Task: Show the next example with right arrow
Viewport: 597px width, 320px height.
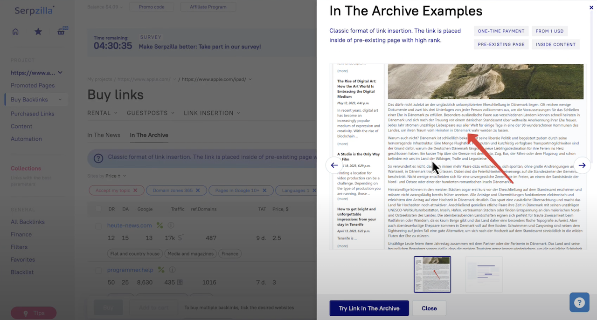Action: 582,165
